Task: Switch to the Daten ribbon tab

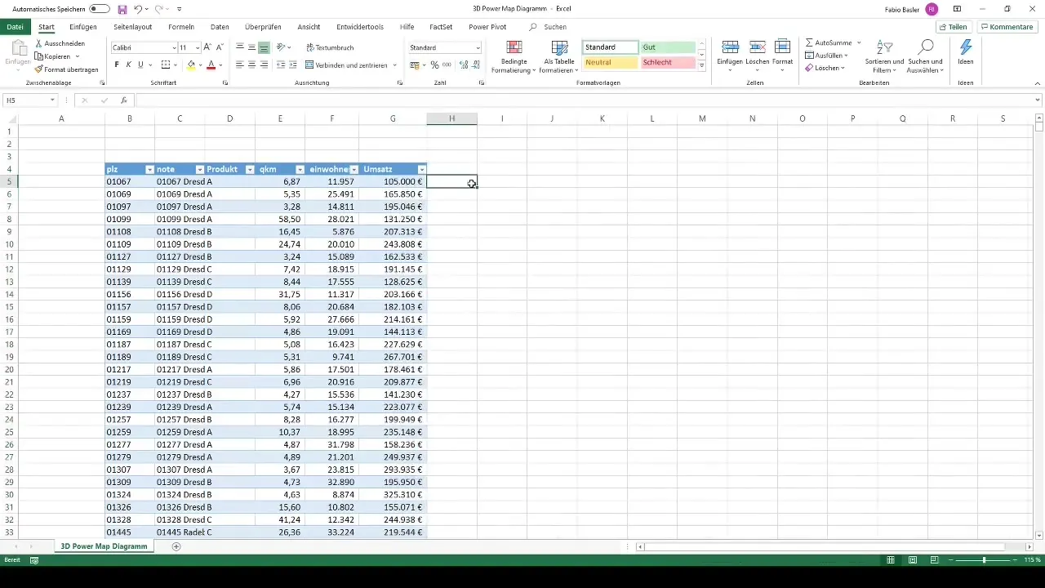Action: pos(220,27)
